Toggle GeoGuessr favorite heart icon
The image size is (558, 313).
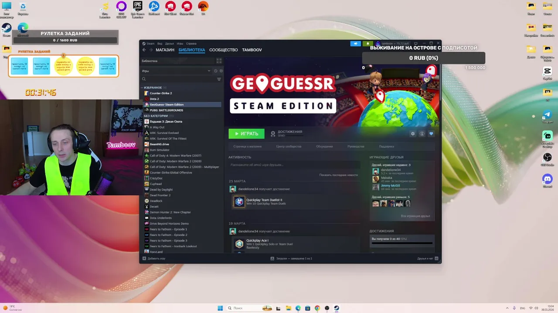pyautogui.click(x=431, y=133)
